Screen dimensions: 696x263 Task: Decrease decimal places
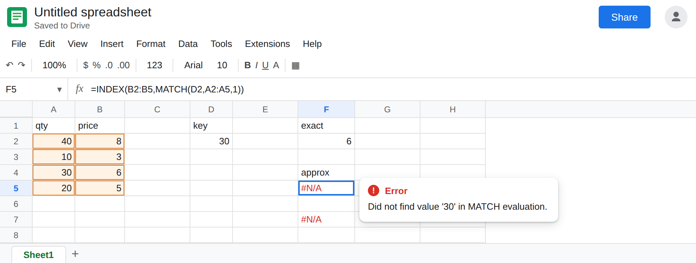pyautogui.click(x=109, y=65)
